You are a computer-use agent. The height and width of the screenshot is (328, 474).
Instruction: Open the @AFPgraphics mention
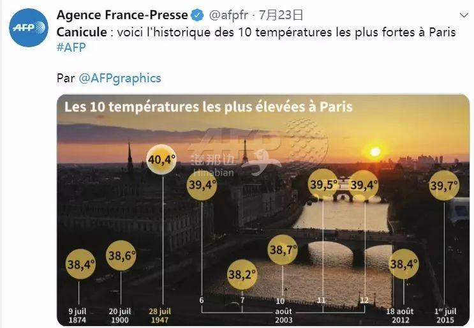[120, 78]
